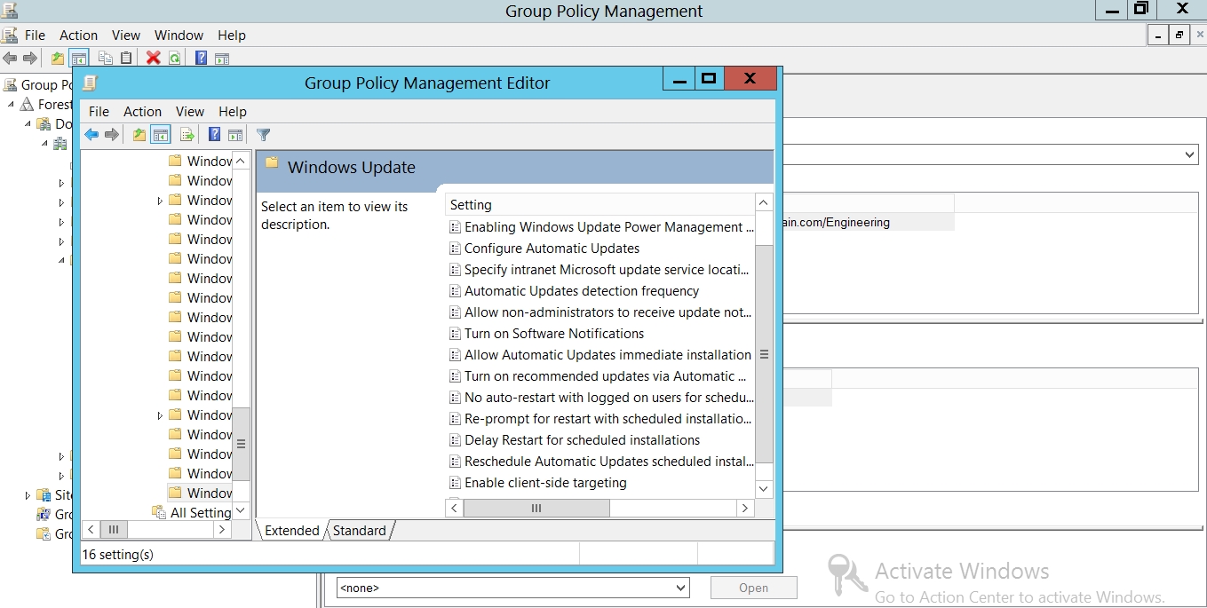
Task: Click the settings list's vertical scrollbar down arrow
Action: click(x=763, y=489)
